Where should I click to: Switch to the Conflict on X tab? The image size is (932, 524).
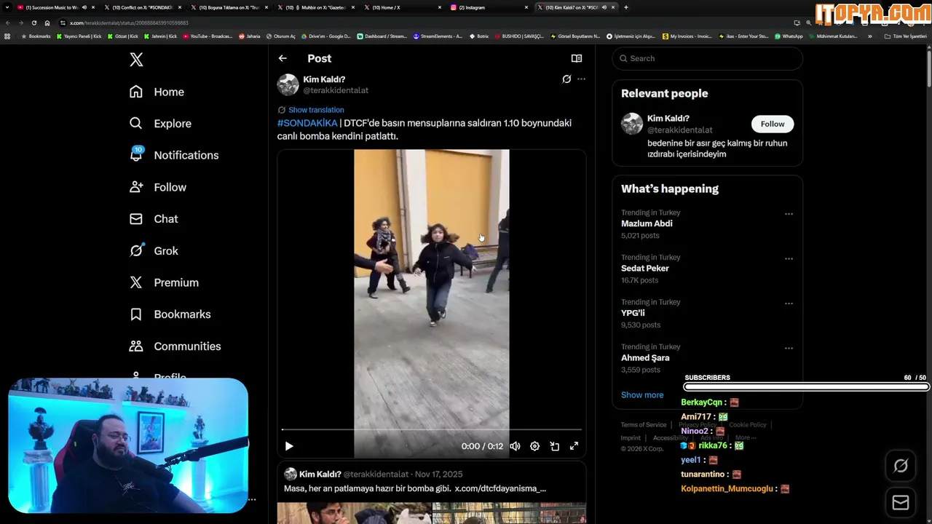click(x=142, y=7)
